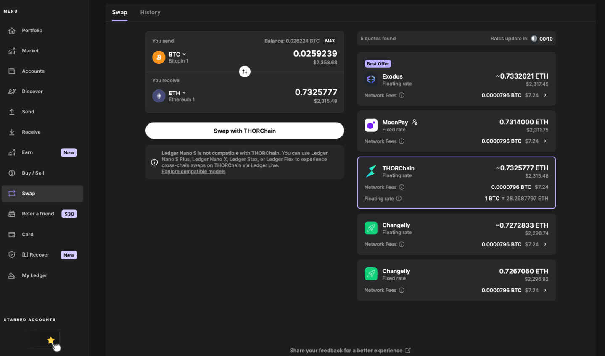Choose the Changelly floating rate quote

coord(456,234)
